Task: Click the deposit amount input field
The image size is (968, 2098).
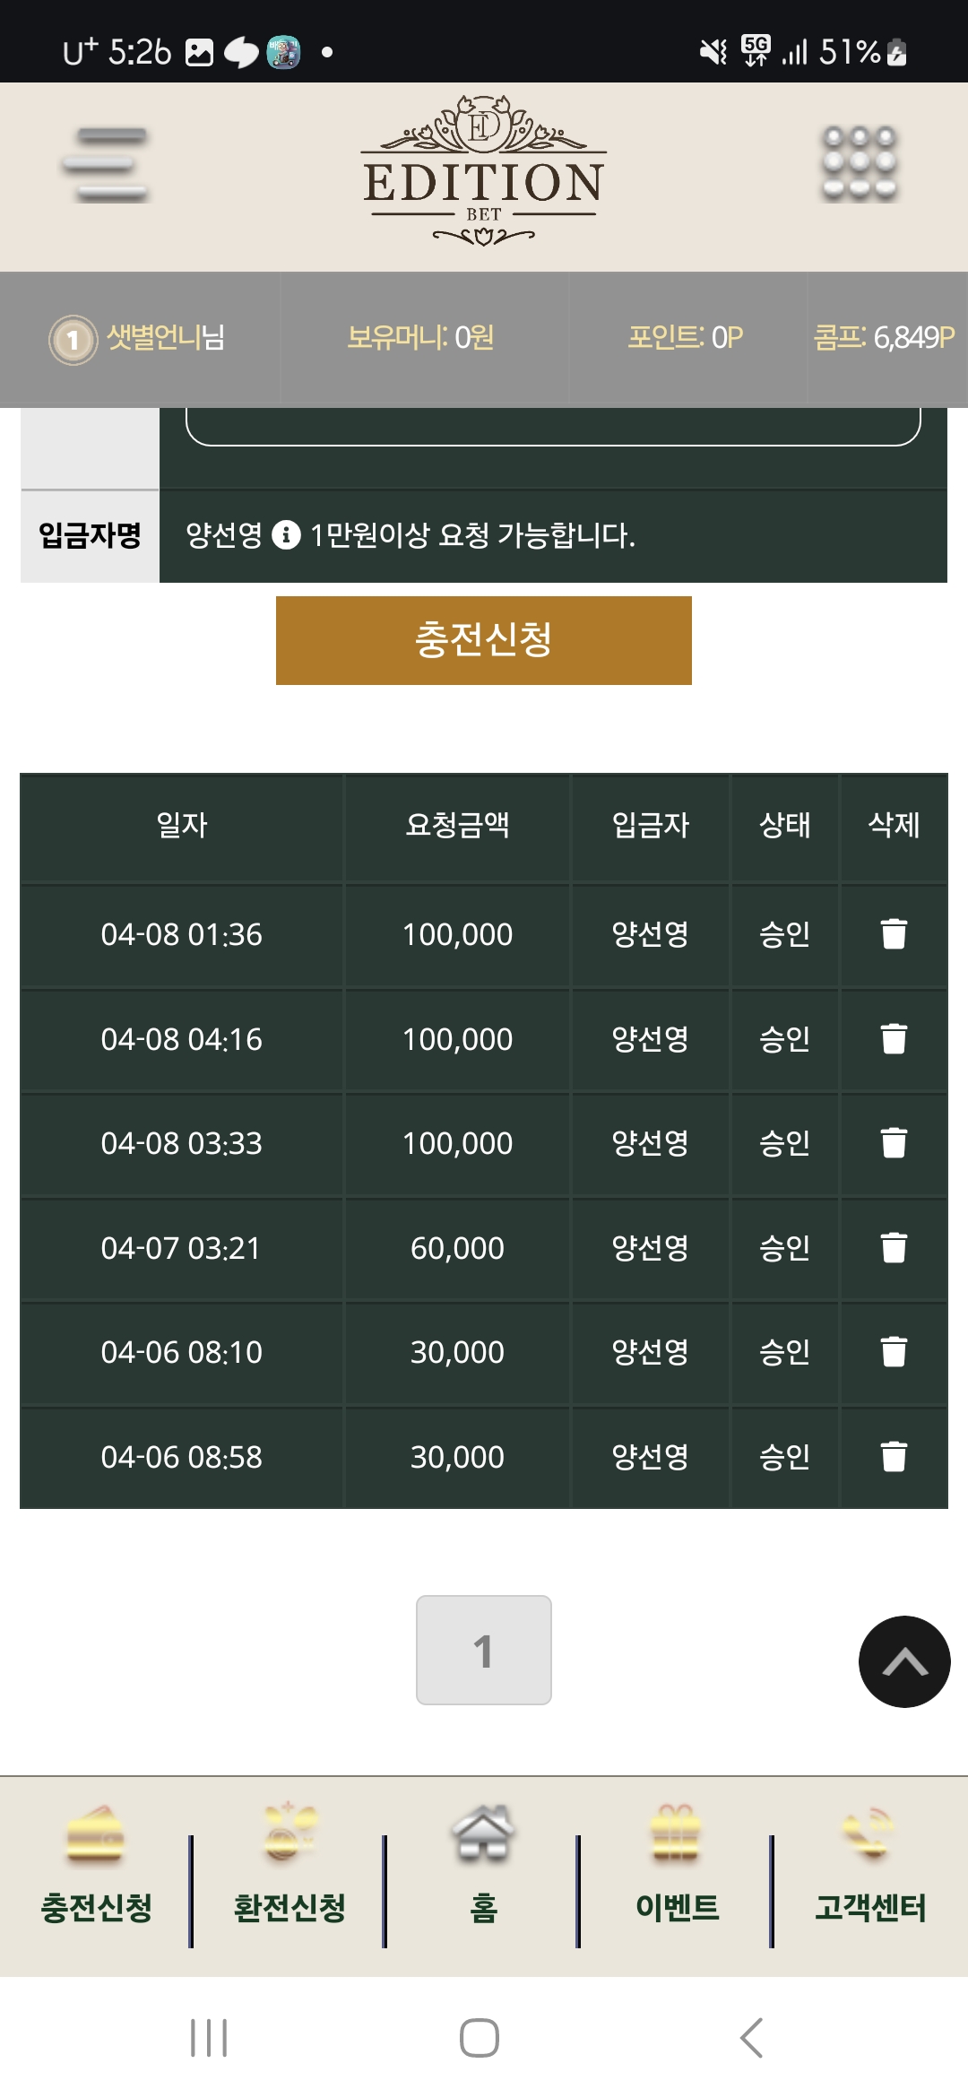Action: coord(552,425)
